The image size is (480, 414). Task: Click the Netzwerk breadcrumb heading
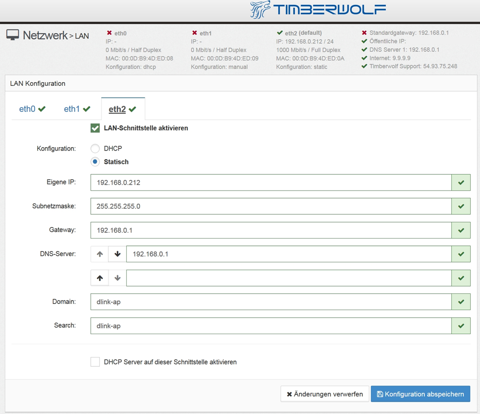(45, 35)
